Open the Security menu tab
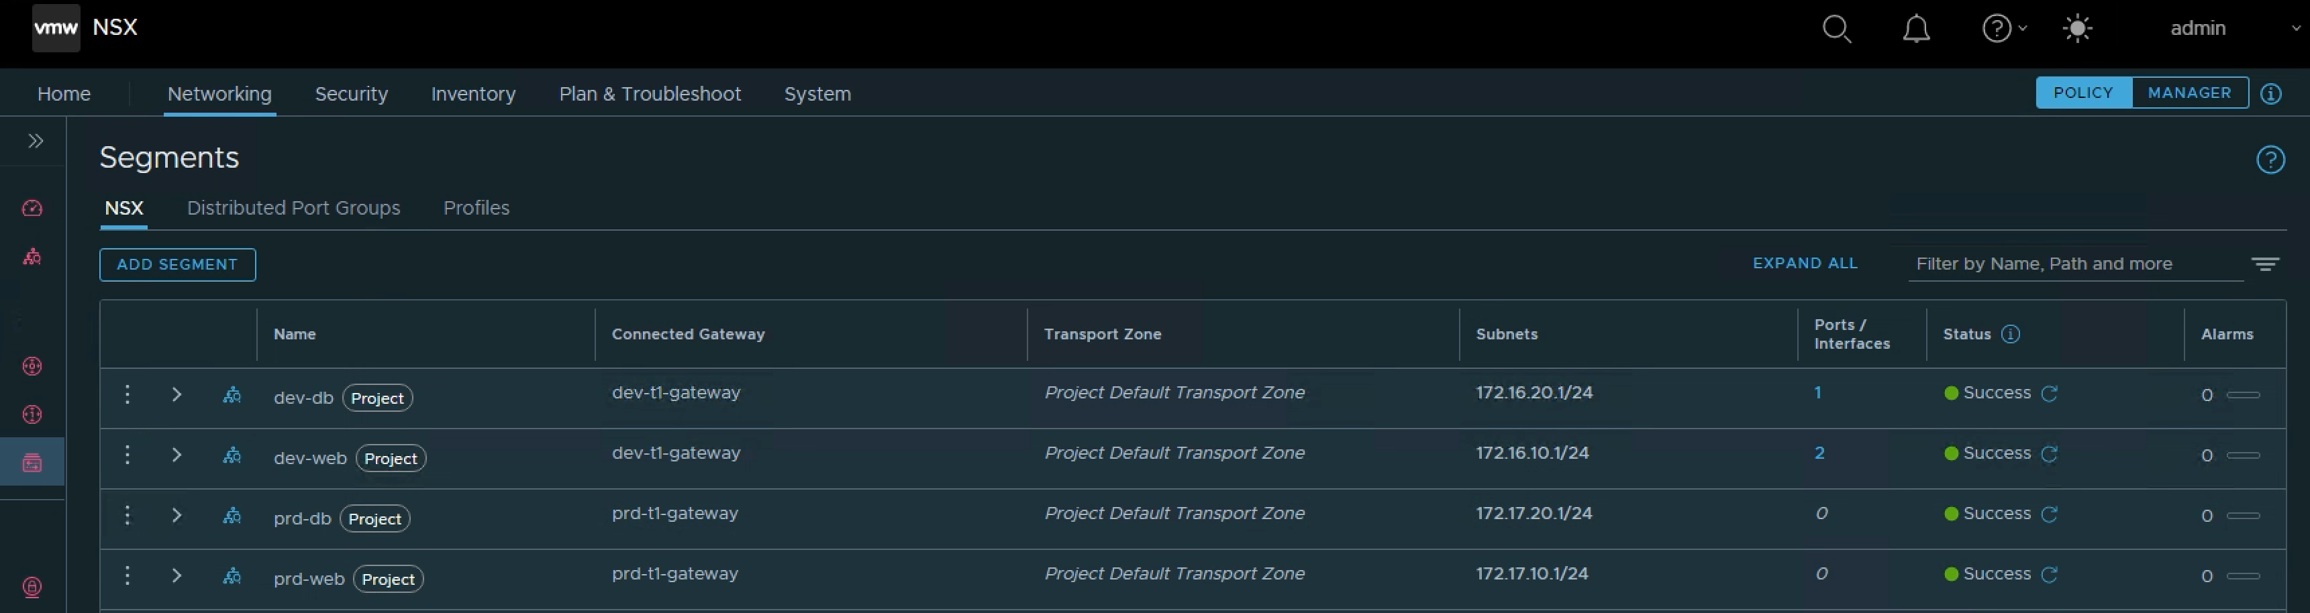Image resolution: width=2310 pixels, height=613 pixels. [352, 94]
